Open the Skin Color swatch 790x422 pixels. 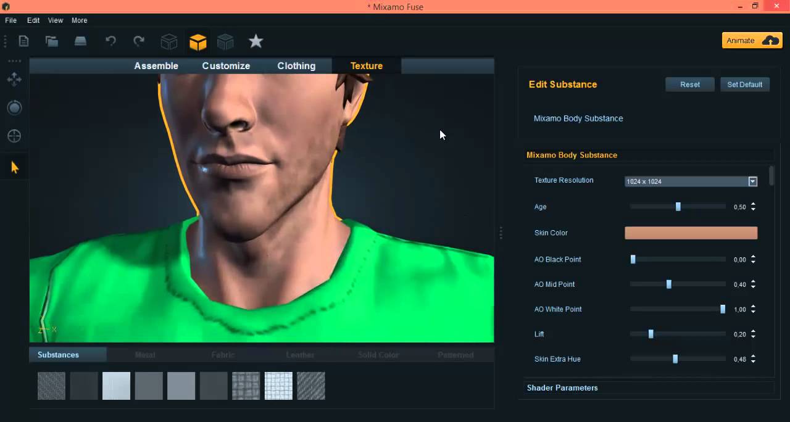(691, 233)
